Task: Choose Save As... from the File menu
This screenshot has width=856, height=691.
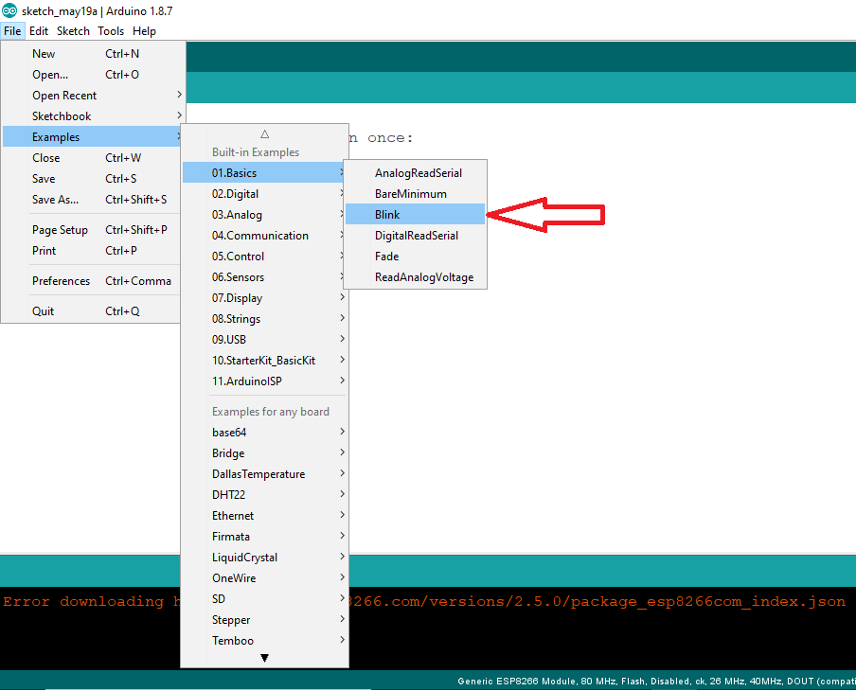Action: coord(56,200)
